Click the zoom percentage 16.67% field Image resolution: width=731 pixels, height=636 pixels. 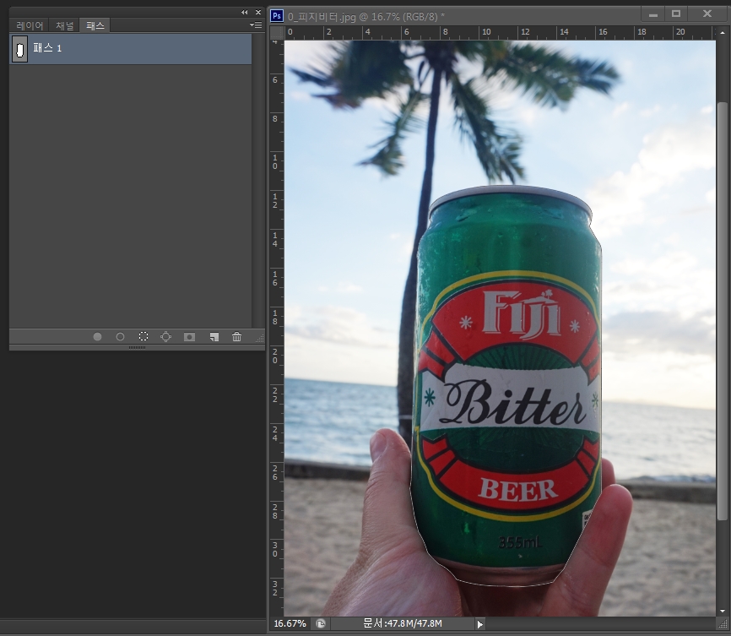290,623
